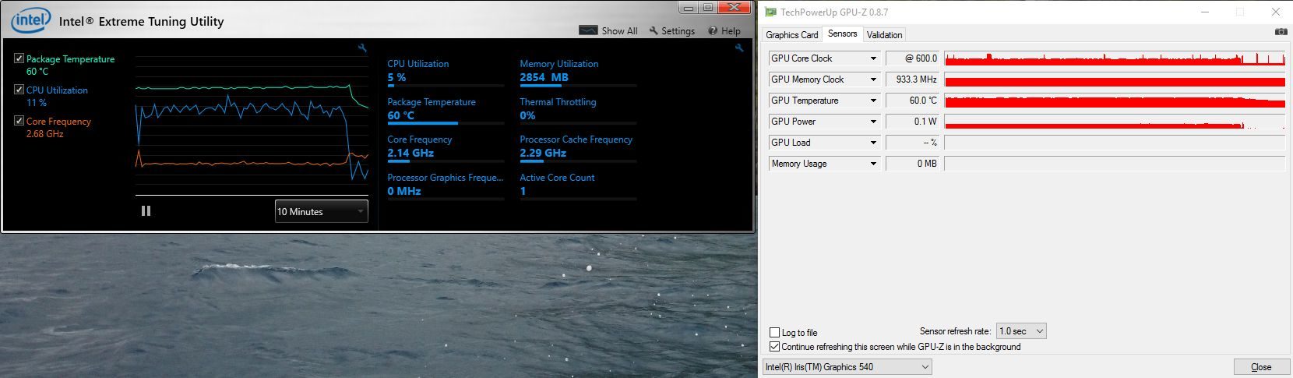Viewport: 1293px width, 378px height.
Task: Open the wrench settings above the metrics panel
Action: click(x=739, y=48)
